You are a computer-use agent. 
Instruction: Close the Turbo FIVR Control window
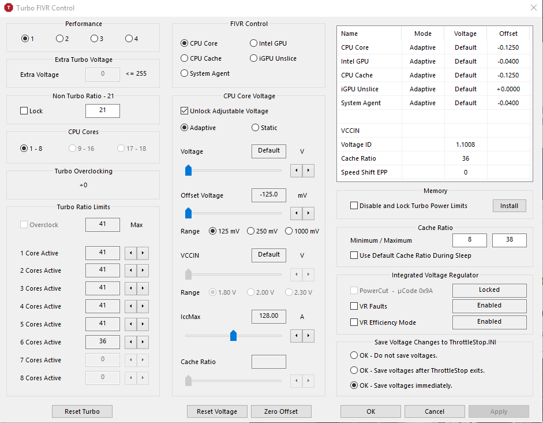point(534,8)
